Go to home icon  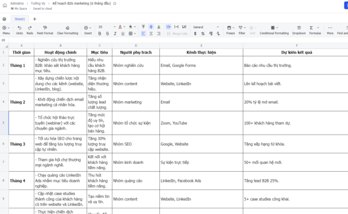(x=5, y=5)
